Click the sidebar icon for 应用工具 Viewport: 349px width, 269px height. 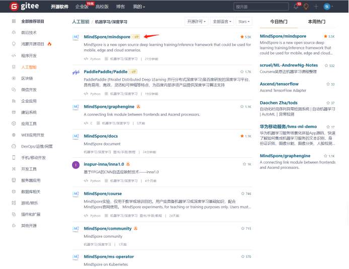tap(14, 123)
